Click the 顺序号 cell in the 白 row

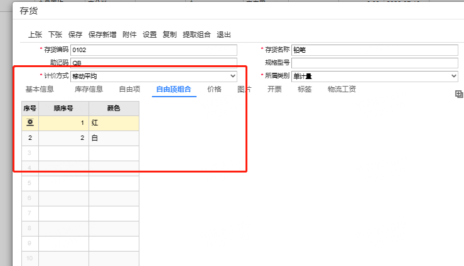(63, 138)
